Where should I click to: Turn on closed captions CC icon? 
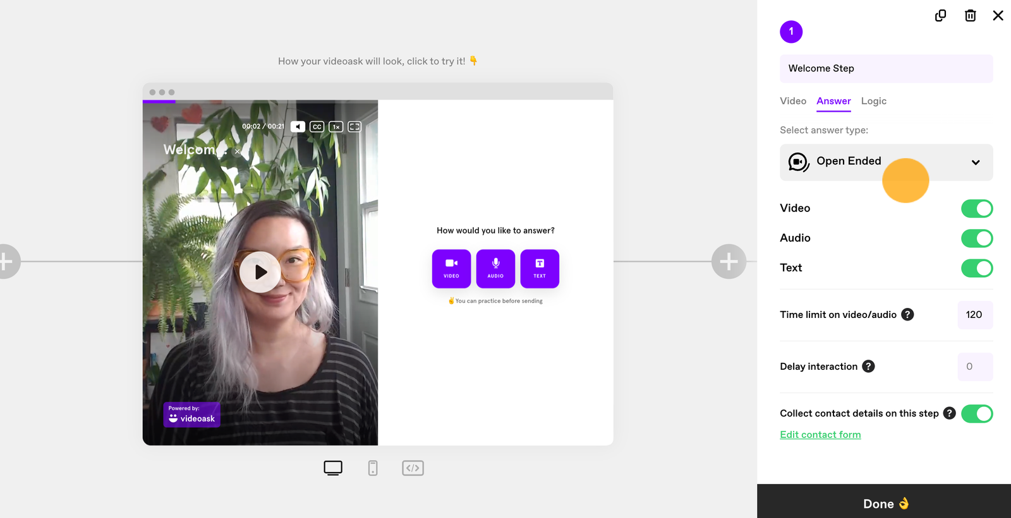tap(317, 126)
